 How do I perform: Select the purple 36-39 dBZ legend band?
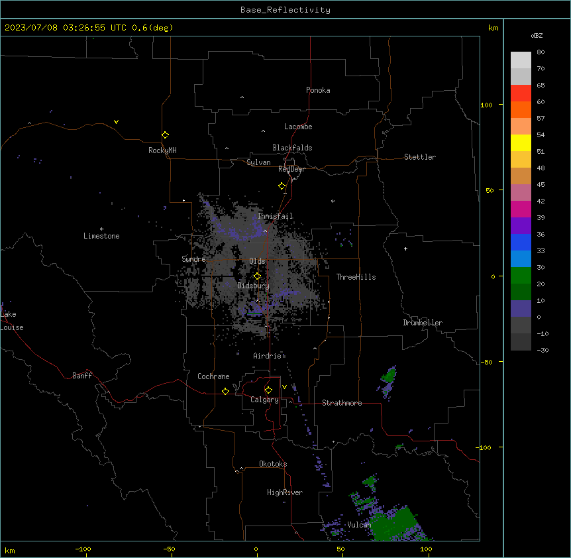coord(521,226)
